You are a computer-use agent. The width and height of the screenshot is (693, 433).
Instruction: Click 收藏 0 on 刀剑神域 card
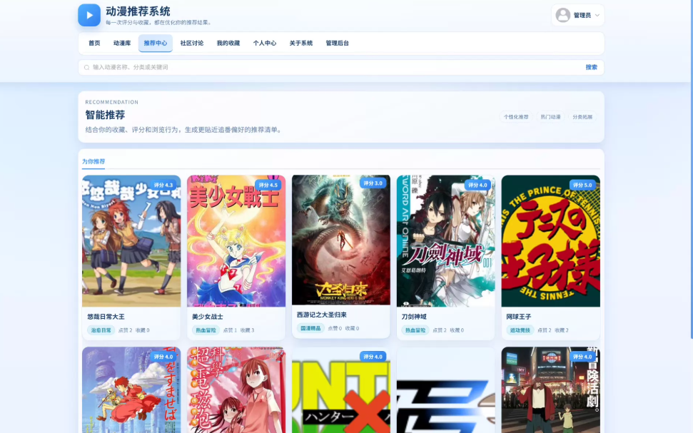pos(457,330)
